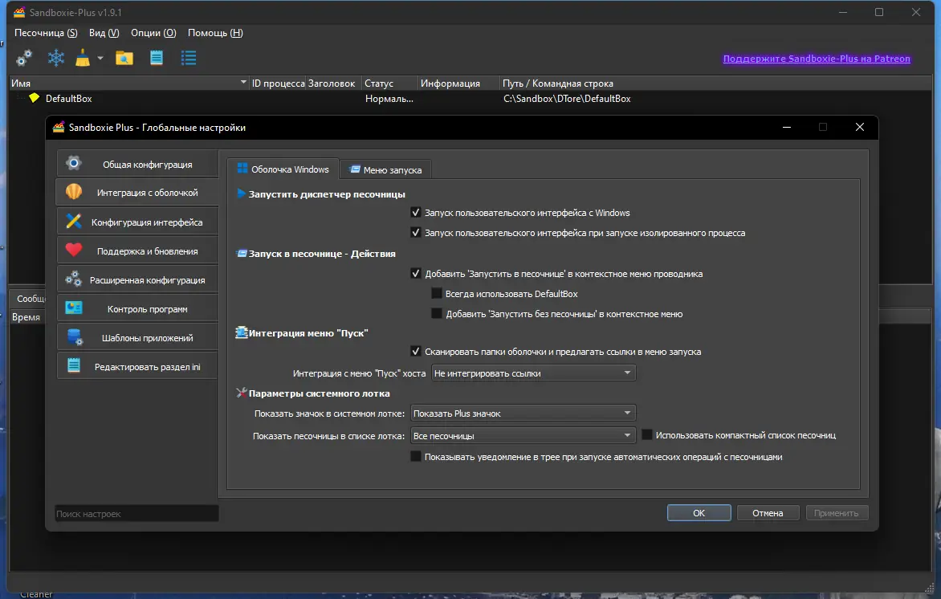Click the Имя column header dropdown arrow
The height and width of the screenshot is (599, 941).
pyautogui.click(x=243, y=82)
